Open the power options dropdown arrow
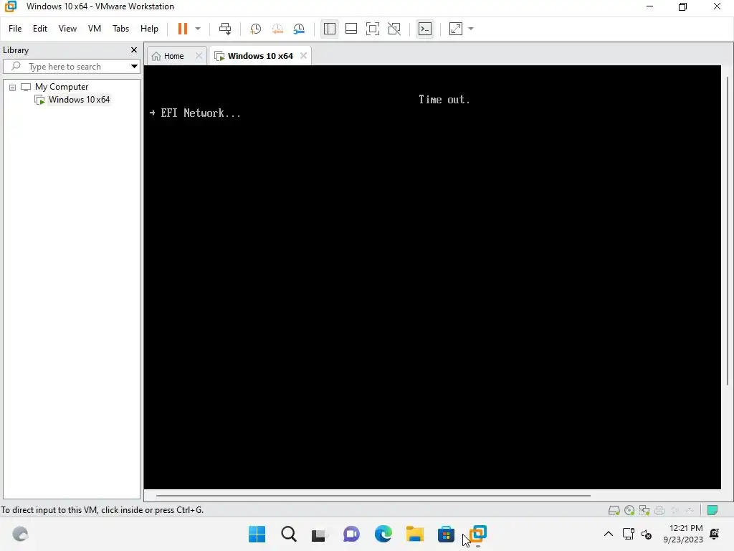 tap(198, 29)
